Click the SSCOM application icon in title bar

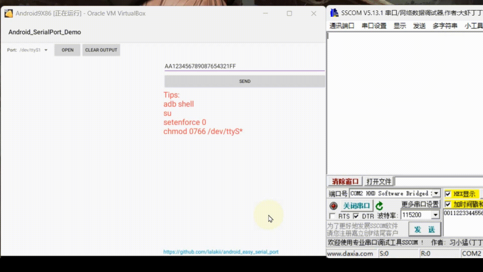334,12
